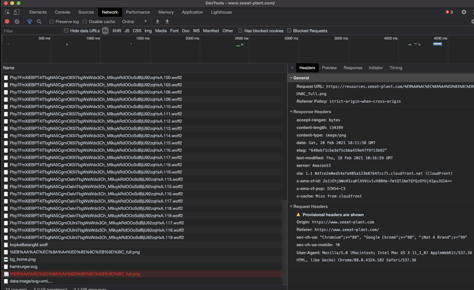The height and width of the screenshot is (290, 474).
Task: Click into the Filter text field
Action: [31, 31]
